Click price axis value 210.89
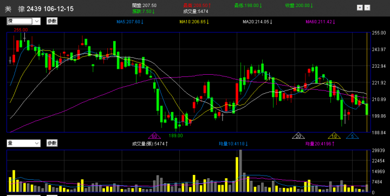390x196 pixels. (x=379, y=100)
